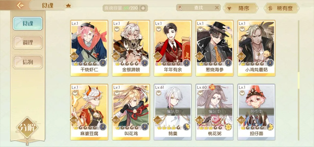
Task: Click the 分解 decompose button
Action: point(27,128)
